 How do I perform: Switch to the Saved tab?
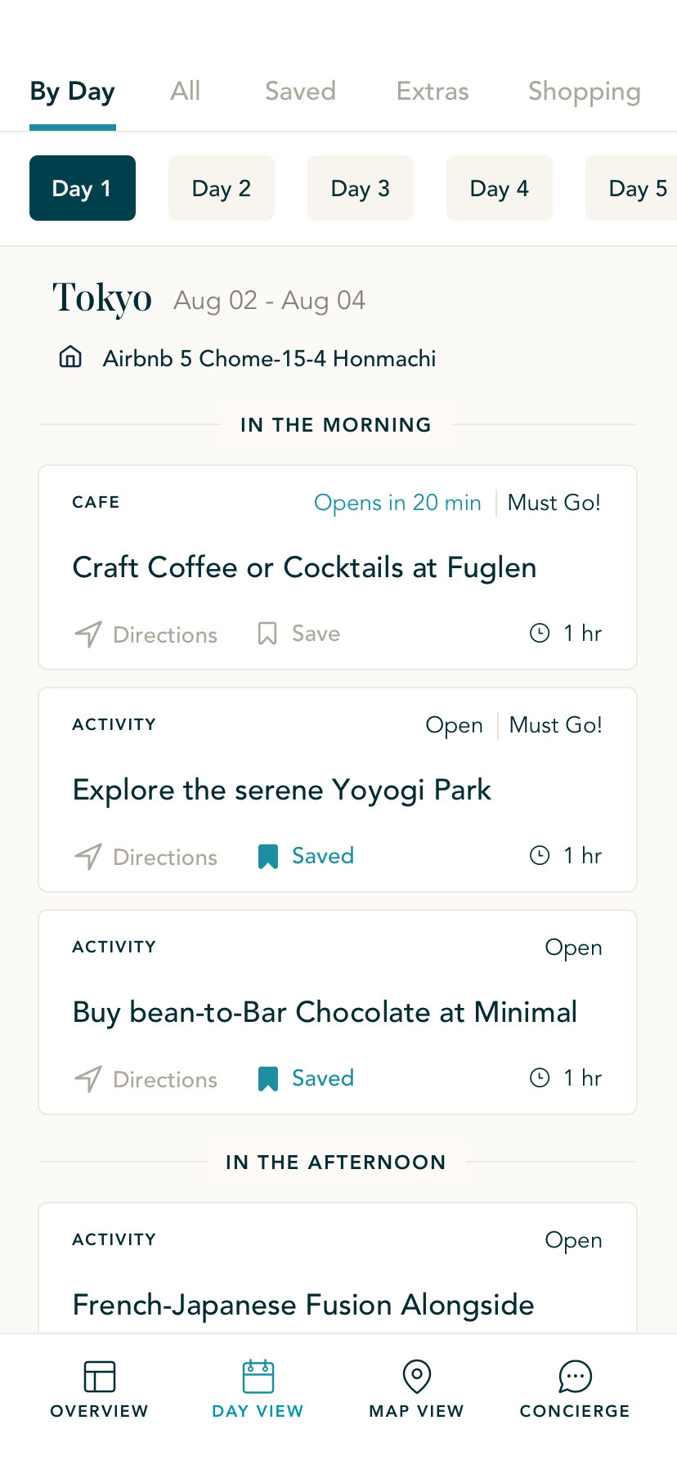coord(300,91)
